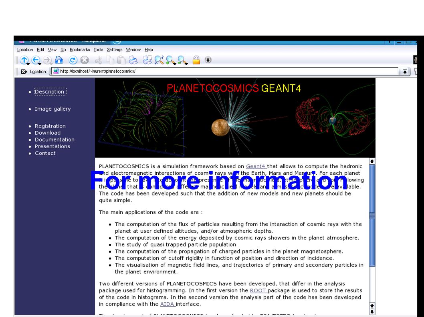Open the Contact sidebar link
Image resolution: width=424 pixels, height=317 pixels.
click(x=45, y=153)
